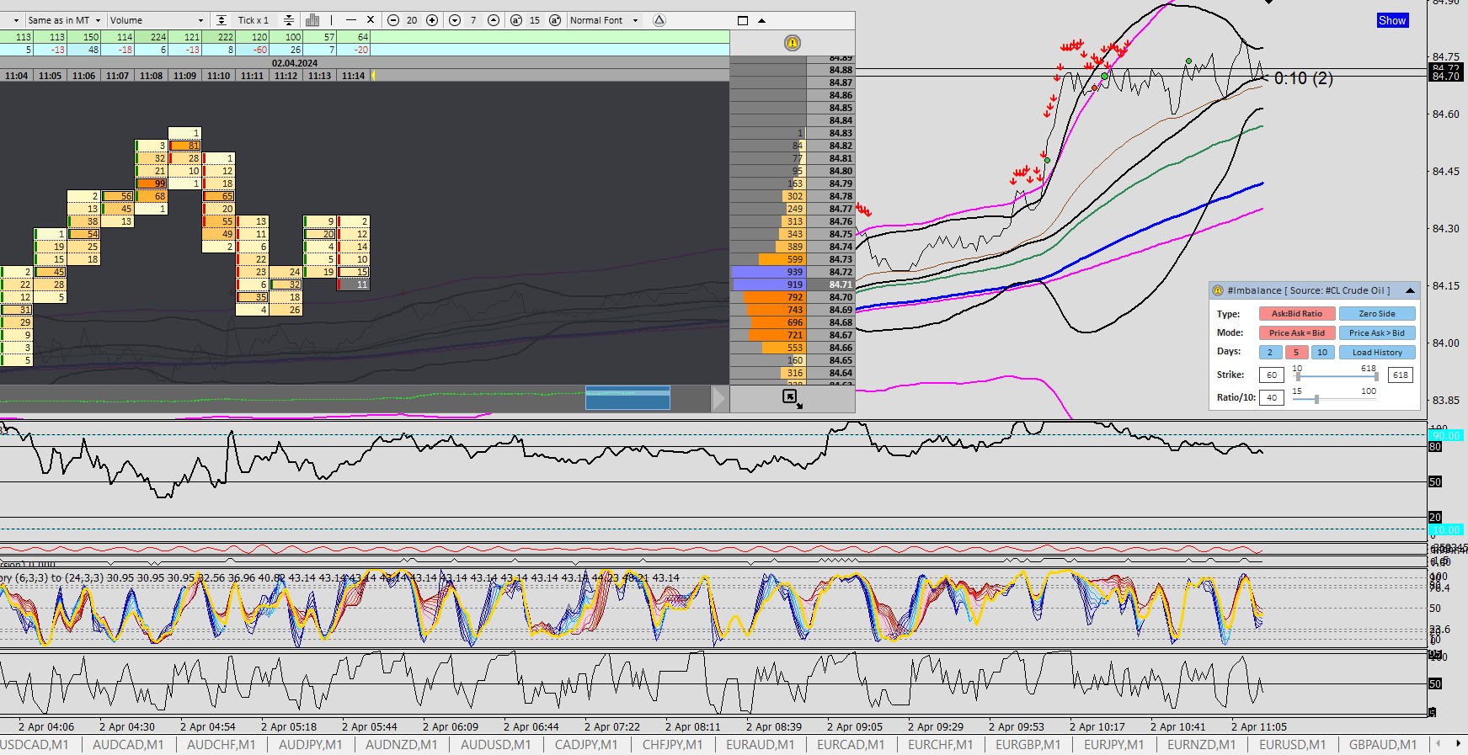Image resolution: width=1468 pixels, height=755 pixels.
Task: Switch to the CHFJPY,M1 chart tab
Action: coord(672,745)
